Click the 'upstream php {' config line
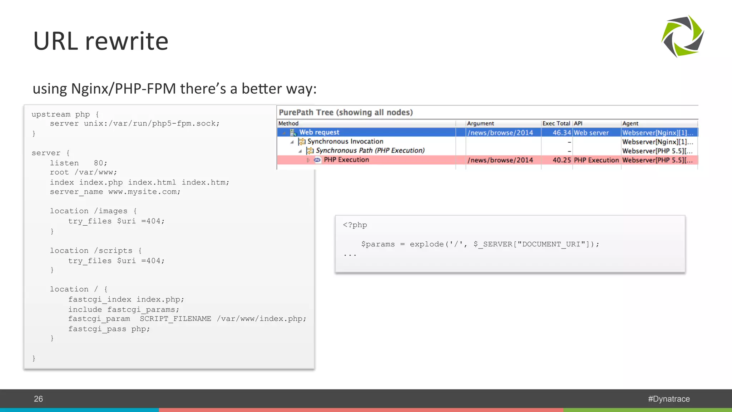Viewport: 732px width, 412px height. click(65, 114)
